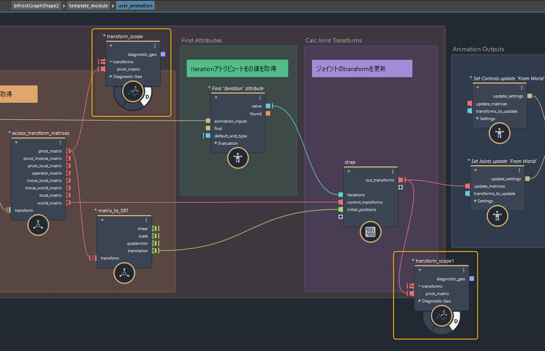Toggle the D diagnostic flag on transform_scope
The height and width of the screenshot is (351, 545).
pos(147,96)
